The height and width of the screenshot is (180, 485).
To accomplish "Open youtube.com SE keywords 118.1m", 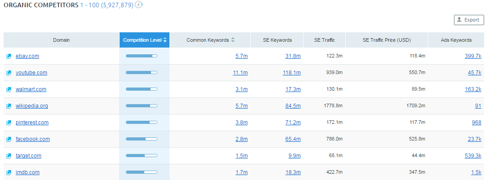I will point(292,73).
